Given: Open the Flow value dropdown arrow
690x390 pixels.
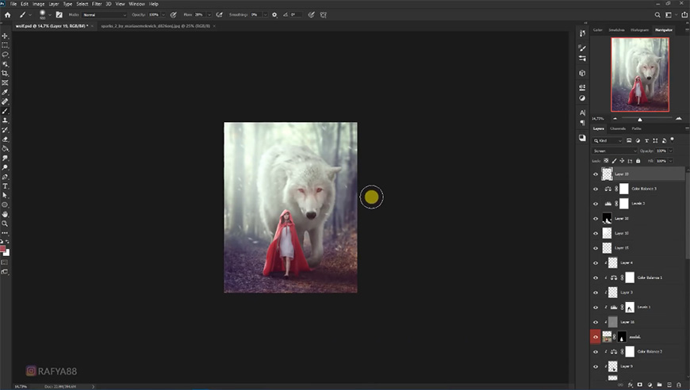Looking at the screenshot, I should point(209,14).
